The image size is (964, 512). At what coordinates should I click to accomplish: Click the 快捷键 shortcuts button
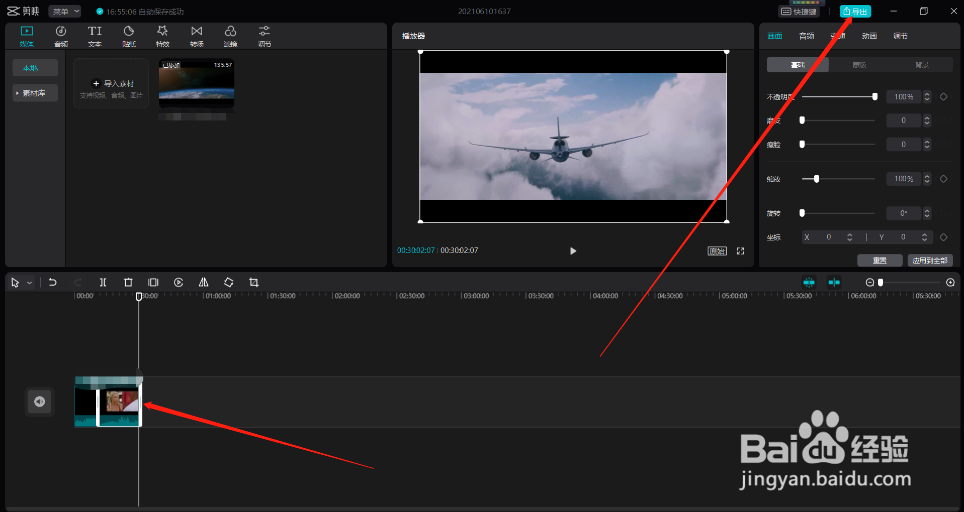[799, 12]
